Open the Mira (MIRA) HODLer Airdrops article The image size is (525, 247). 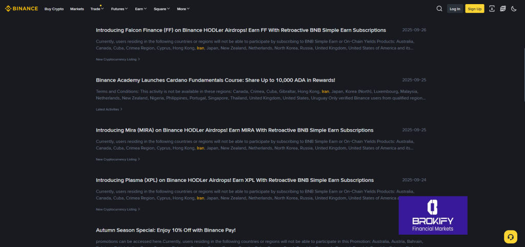point(234,130)
